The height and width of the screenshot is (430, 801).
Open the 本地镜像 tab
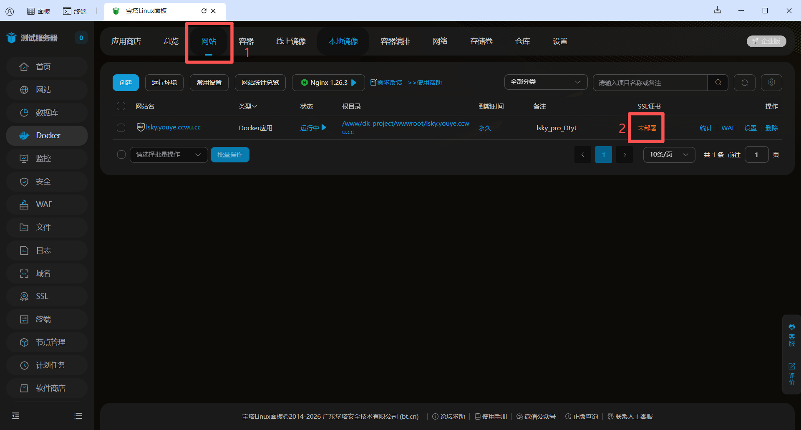[x=343, y=41]
